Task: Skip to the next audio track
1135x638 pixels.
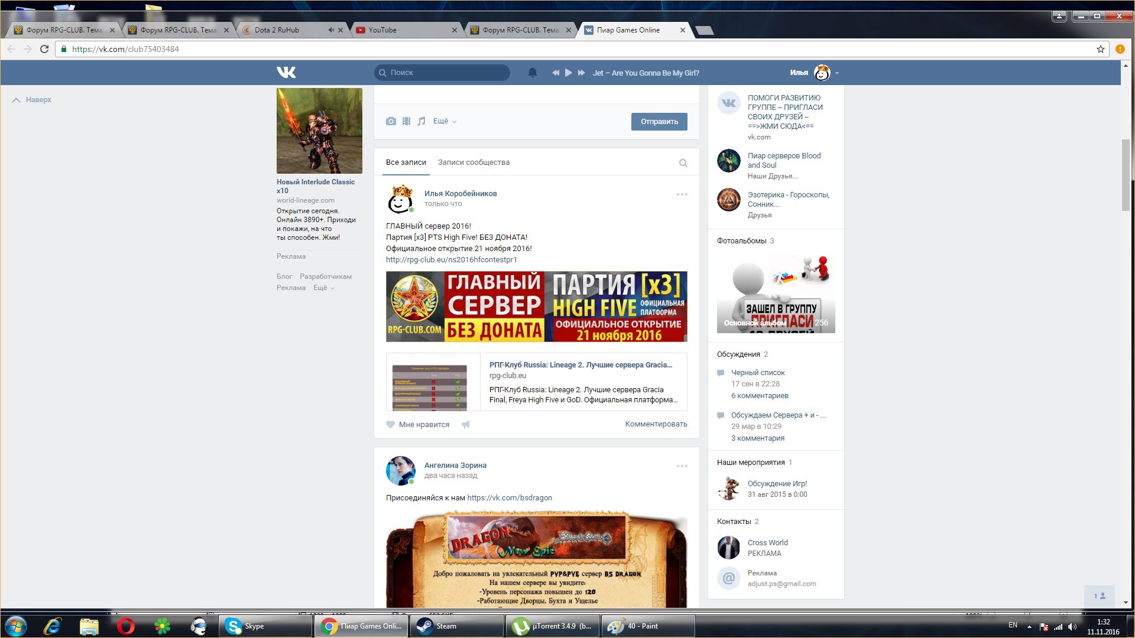Action: point(581,72)
